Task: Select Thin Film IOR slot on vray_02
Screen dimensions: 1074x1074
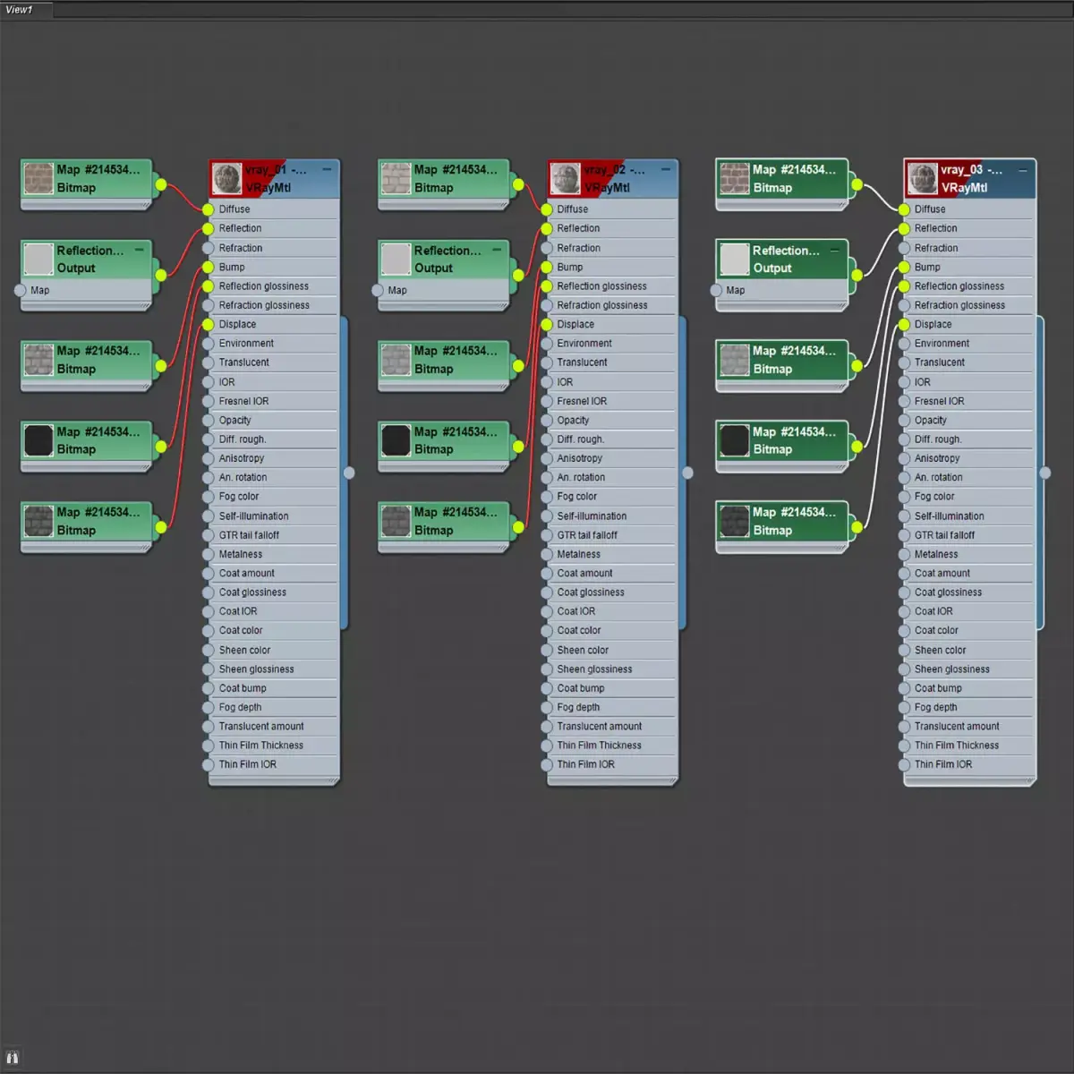Action: 612,764
